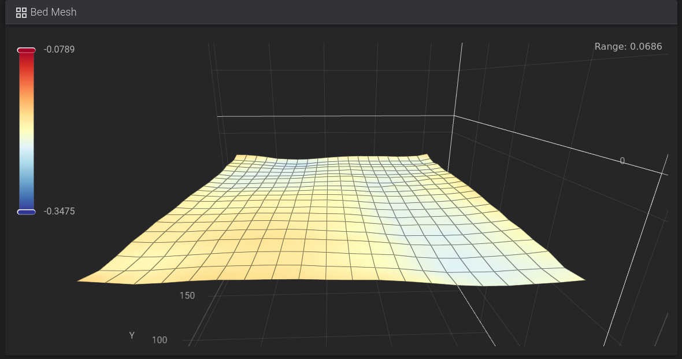
Task: Click the -0.0789 maximum scale value
Action: click(59, 50)
